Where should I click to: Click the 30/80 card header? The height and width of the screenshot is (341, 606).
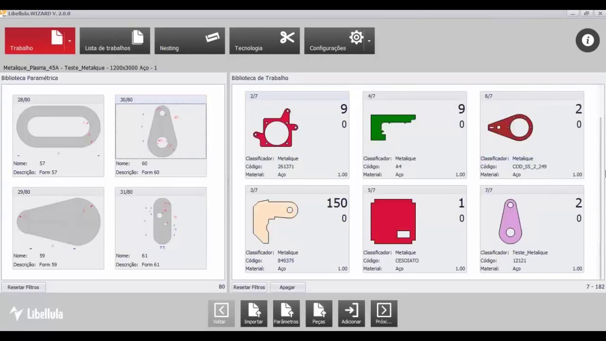click(161, 99)
